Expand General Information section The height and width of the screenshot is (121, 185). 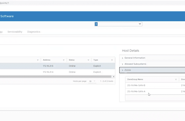click(152, 58)
